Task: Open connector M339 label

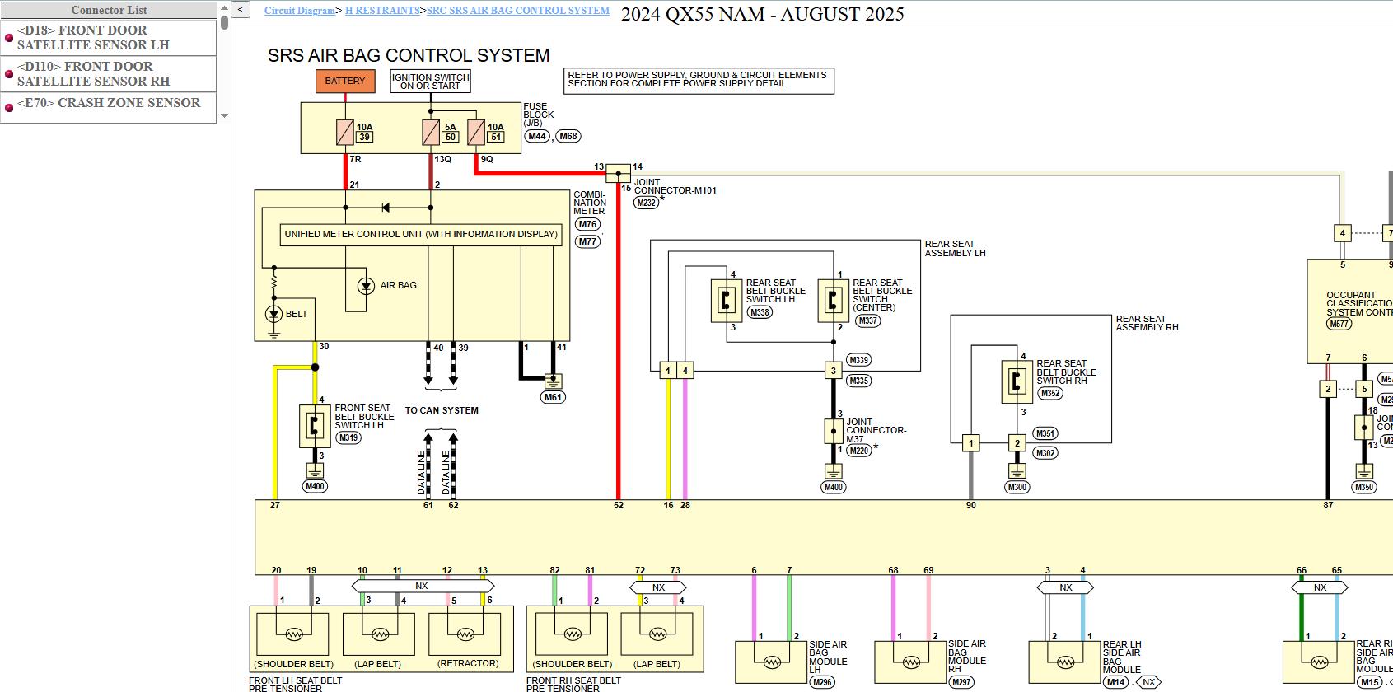Action: (x=859, y=360)
